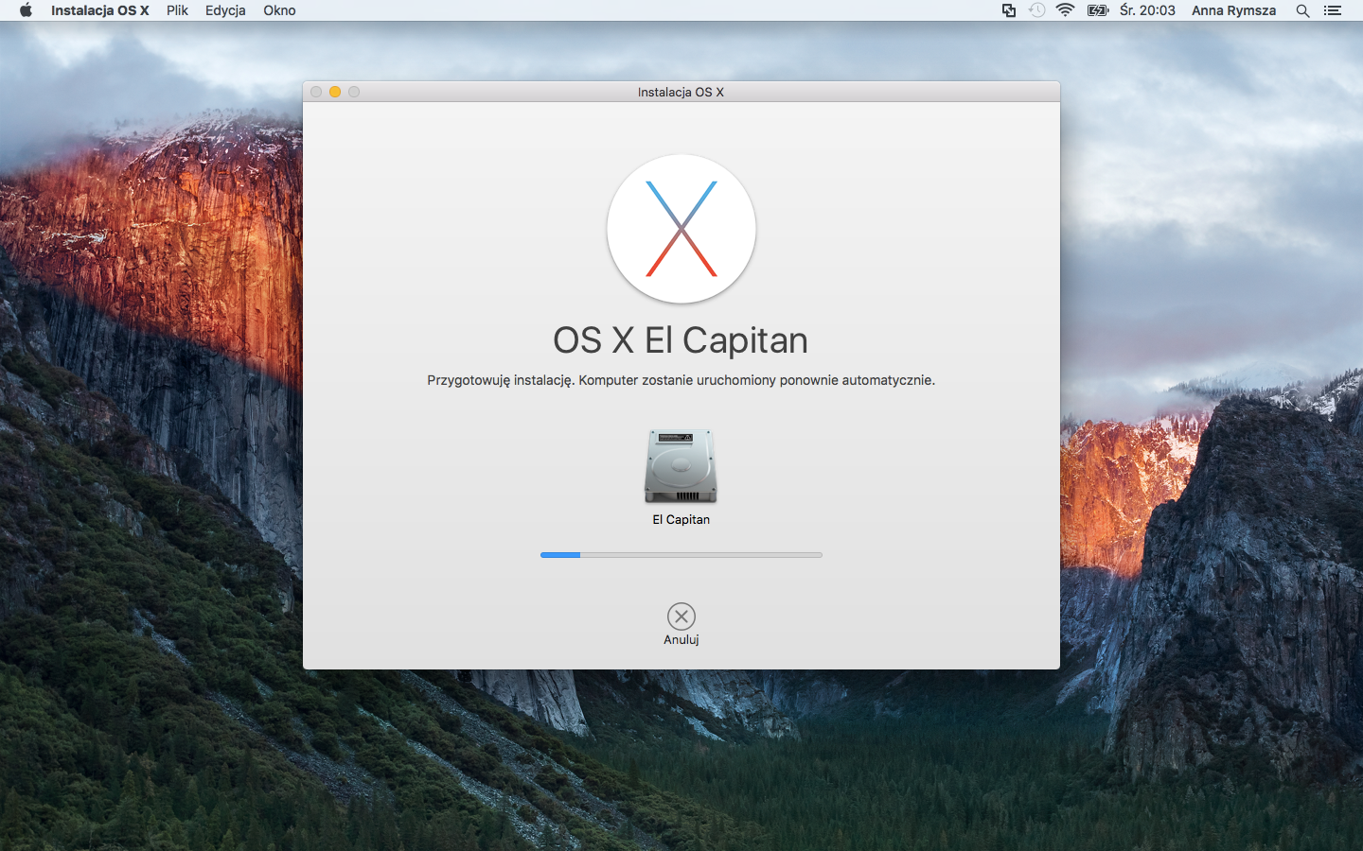Expand the Anna Rymsza user menu
This screenshot has height=851, width=1363.
coord(1233,10)
